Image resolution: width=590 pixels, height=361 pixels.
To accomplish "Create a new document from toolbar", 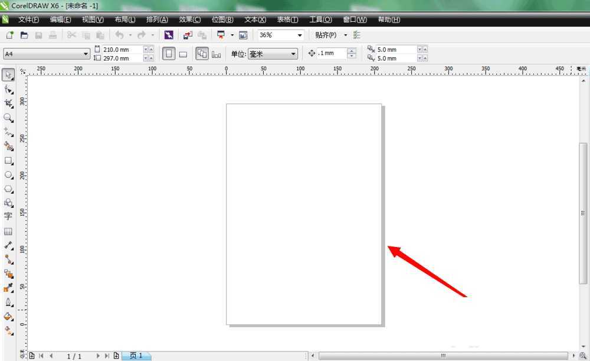I will pyautogui.click(x=10, y=35).
